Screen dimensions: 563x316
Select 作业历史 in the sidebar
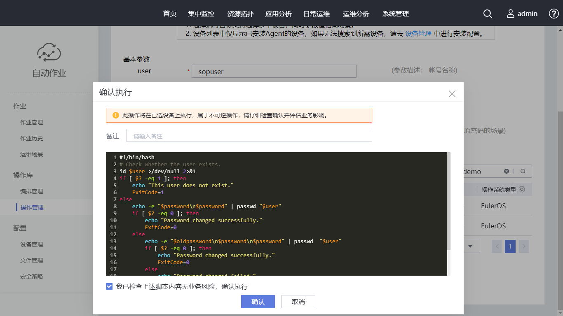32,138
